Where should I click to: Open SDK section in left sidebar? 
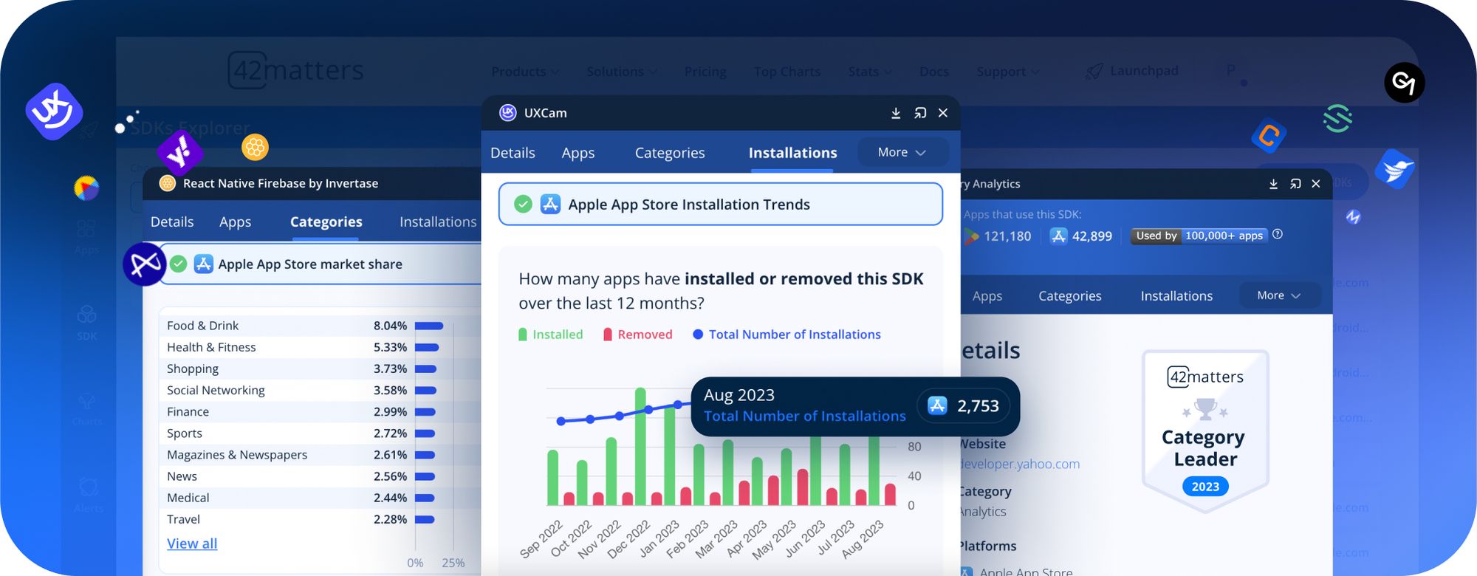pos(86,323)
